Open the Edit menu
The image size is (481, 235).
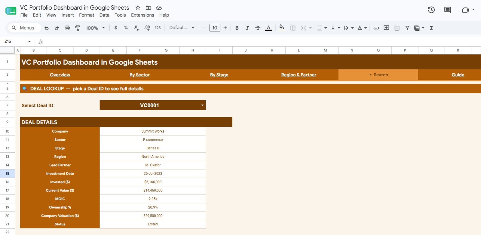37,15
